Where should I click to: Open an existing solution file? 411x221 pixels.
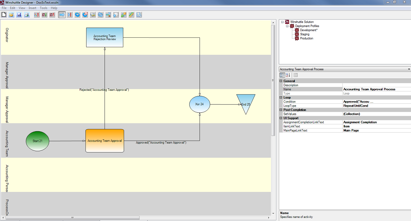pos(11,15)
